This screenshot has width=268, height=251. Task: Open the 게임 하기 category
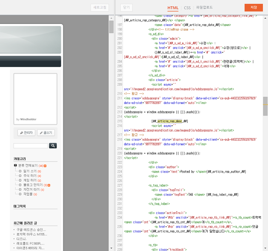30,180
